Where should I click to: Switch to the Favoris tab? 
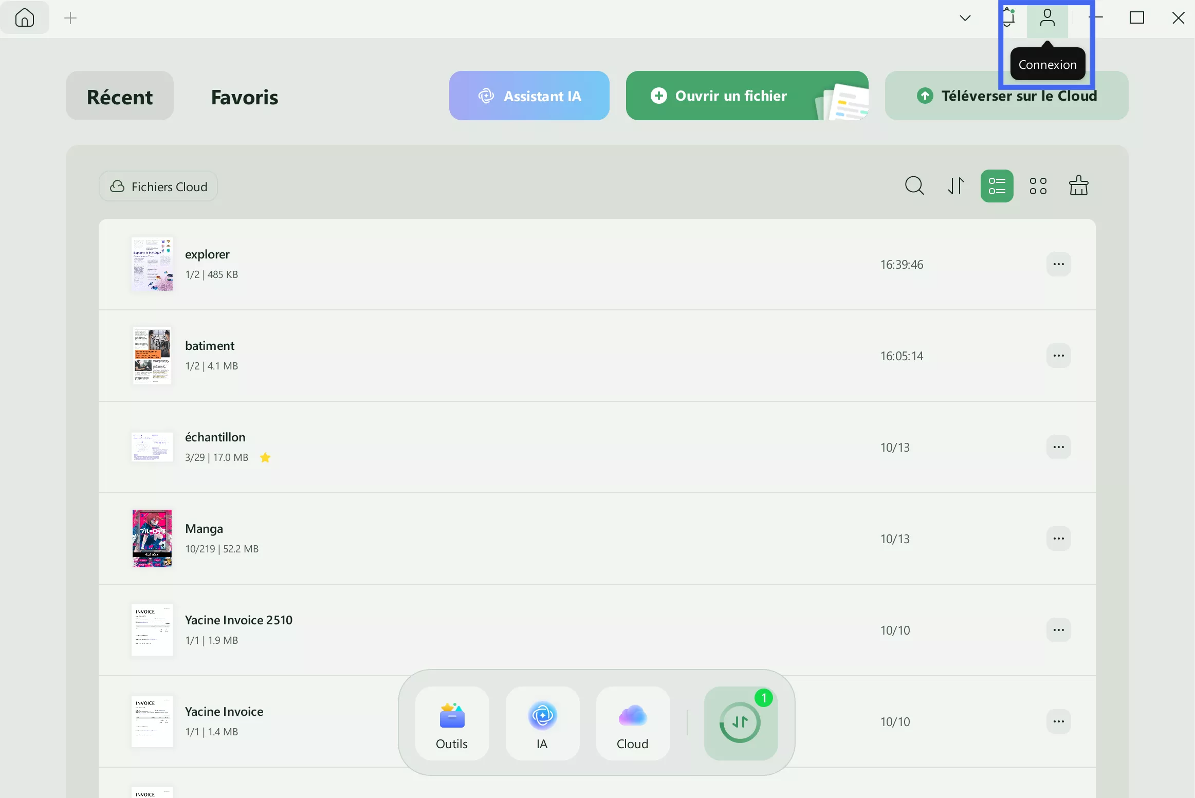(245, 97)
